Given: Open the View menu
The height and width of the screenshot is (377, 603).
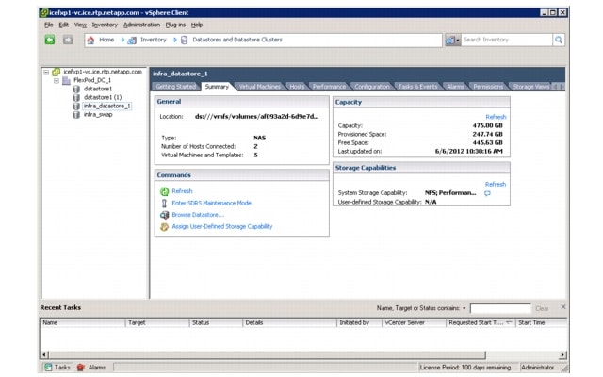Looking at the screenshot, I should [80, 25].
